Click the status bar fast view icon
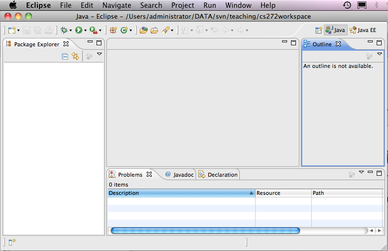Image resolution: width=388 pixels, height=251 pixels. 12,242
